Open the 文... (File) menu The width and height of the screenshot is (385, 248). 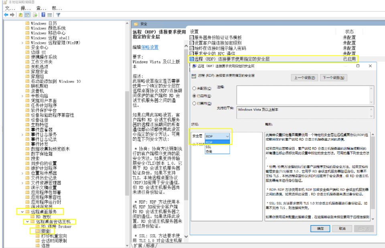click(10, 8)
